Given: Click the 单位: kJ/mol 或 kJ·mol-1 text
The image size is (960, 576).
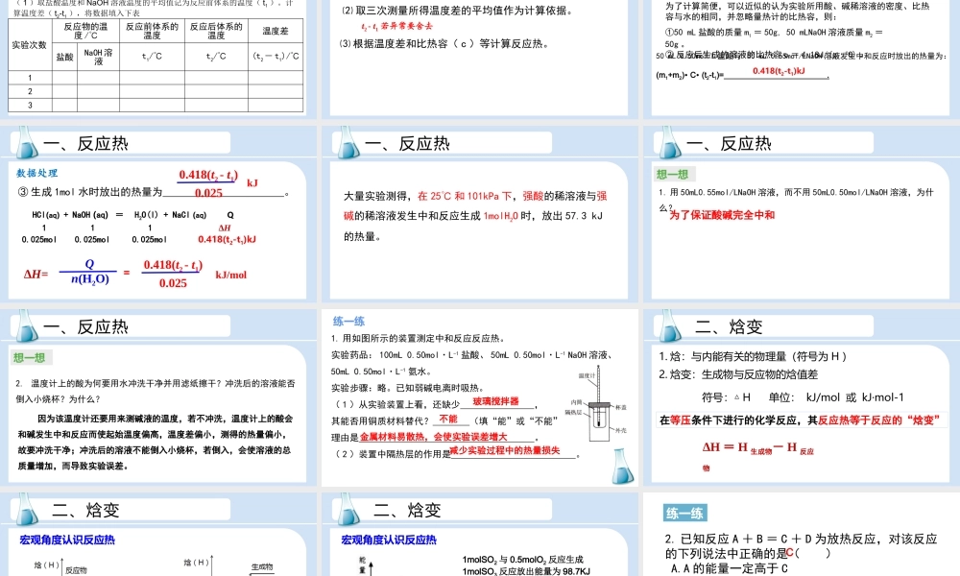Looking at the screenshot, I should click(836, 397).
